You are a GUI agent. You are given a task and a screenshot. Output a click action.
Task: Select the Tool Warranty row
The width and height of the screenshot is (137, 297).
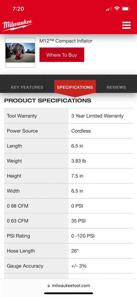[x=68, y=116]
